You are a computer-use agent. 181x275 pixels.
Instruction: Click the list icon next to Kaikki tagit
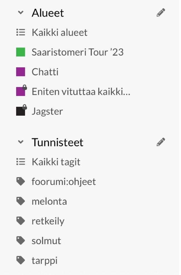(x=21, y=162)
